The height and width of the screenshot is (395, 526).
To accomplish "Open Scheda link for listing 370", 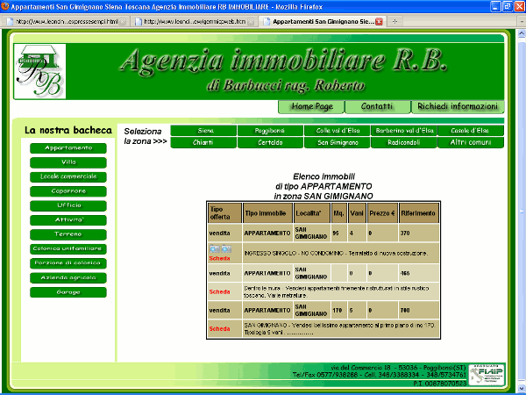I will click(219, 258).
